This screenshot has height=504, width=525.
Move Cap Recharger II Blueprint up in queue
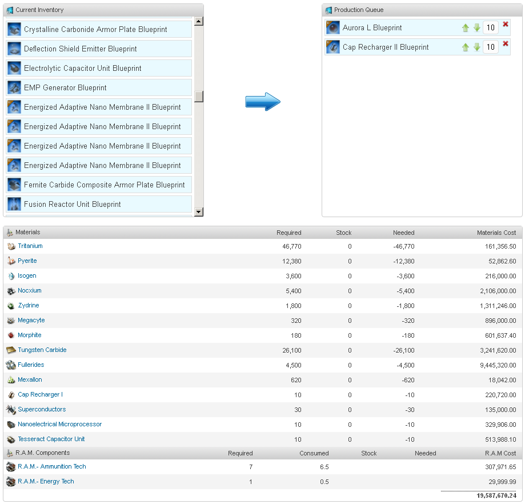(x=466, y=47)
